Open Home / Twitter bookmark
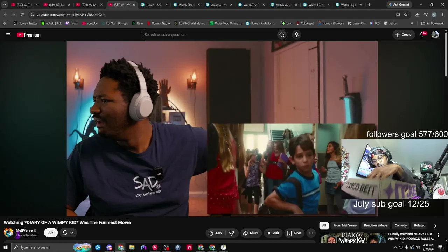Screen dimensions: 448x252 pyautogui.click(x=25, y=23)
